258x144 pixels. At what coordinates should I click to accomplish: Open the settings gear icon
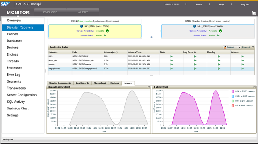pyautogui.click(x=254, y=13)
